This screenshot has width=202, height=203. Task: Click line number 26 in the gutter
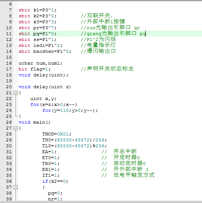coord(9,122)
